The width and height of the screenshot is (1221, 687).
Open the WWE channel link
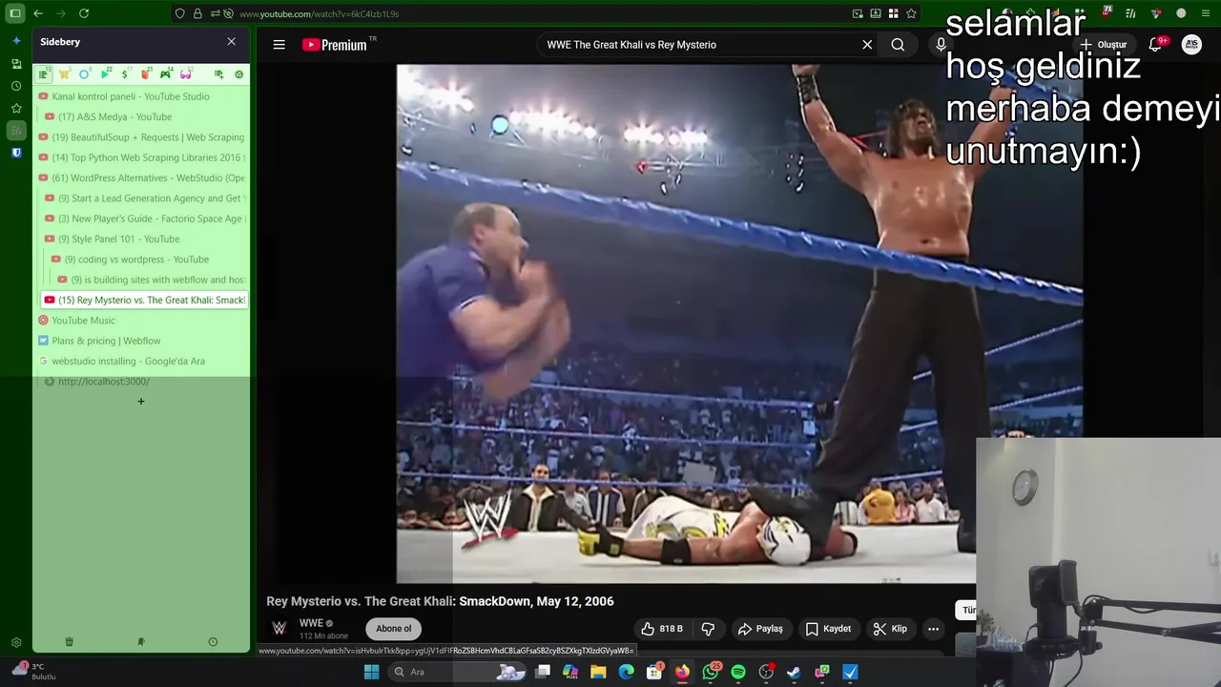pos(311,623)
